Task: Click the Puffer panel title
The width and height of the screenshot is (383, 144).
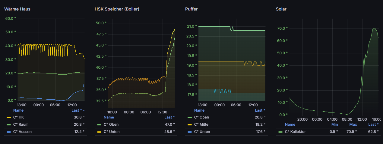Action: 191,9
